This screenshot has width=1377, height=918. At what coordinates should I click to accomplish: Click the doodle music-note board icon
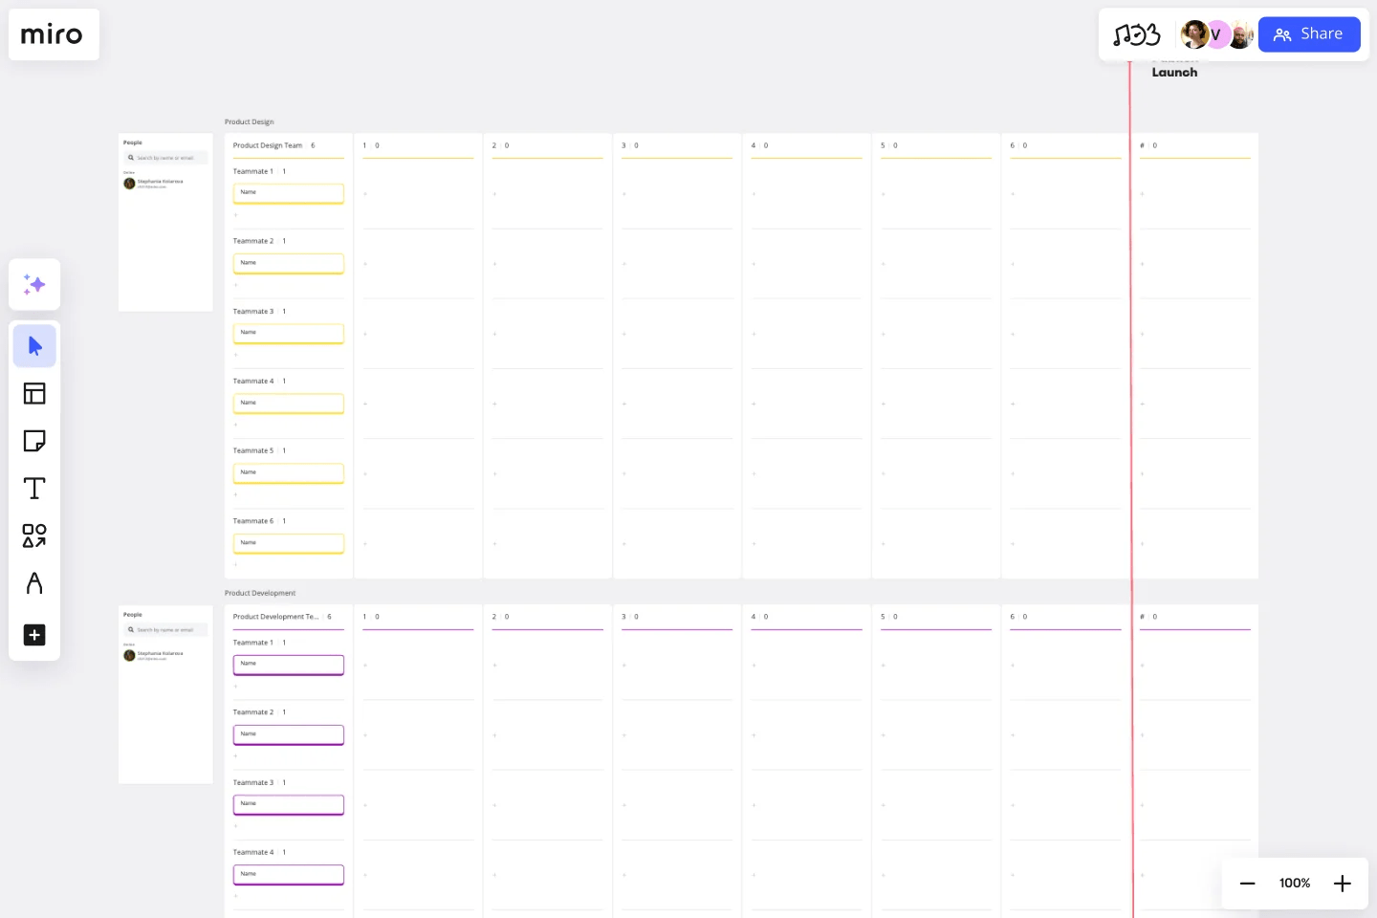click(1137, 33)
